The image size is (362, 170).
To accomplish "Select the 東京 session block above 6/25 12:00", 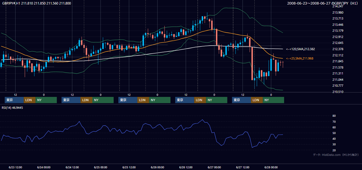I will (128, 100).
